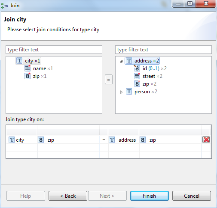Image resolution: width=217 pixels, height=208 pixels.
Task: Click the city type icon in left tree
Action: [19, 61]
